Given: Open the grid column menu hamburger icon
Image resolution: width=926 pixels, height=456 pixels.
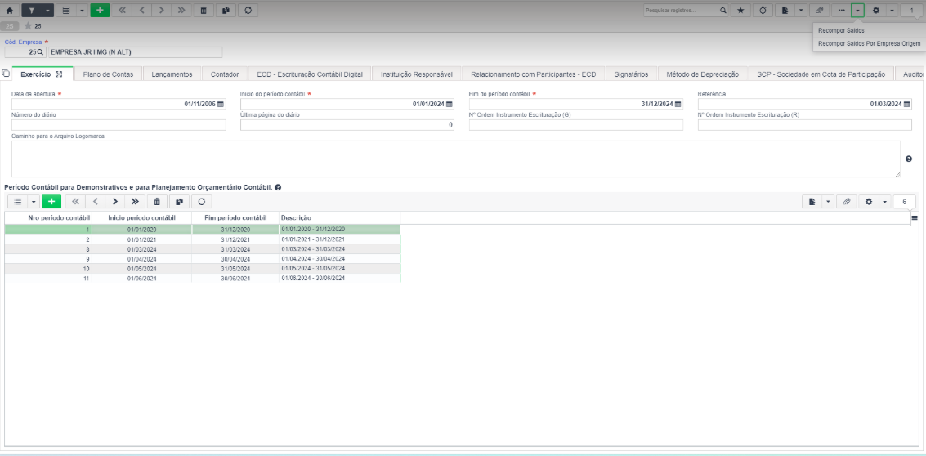Looking at the screenshot, I should click(915, 218).
